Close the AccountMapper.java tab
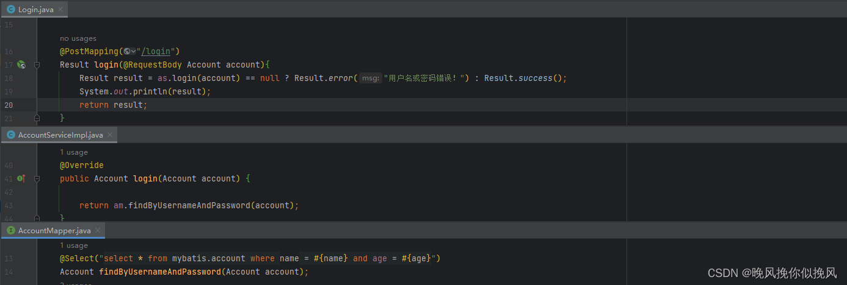The image size is (847, 285). (x=98, y=230)
